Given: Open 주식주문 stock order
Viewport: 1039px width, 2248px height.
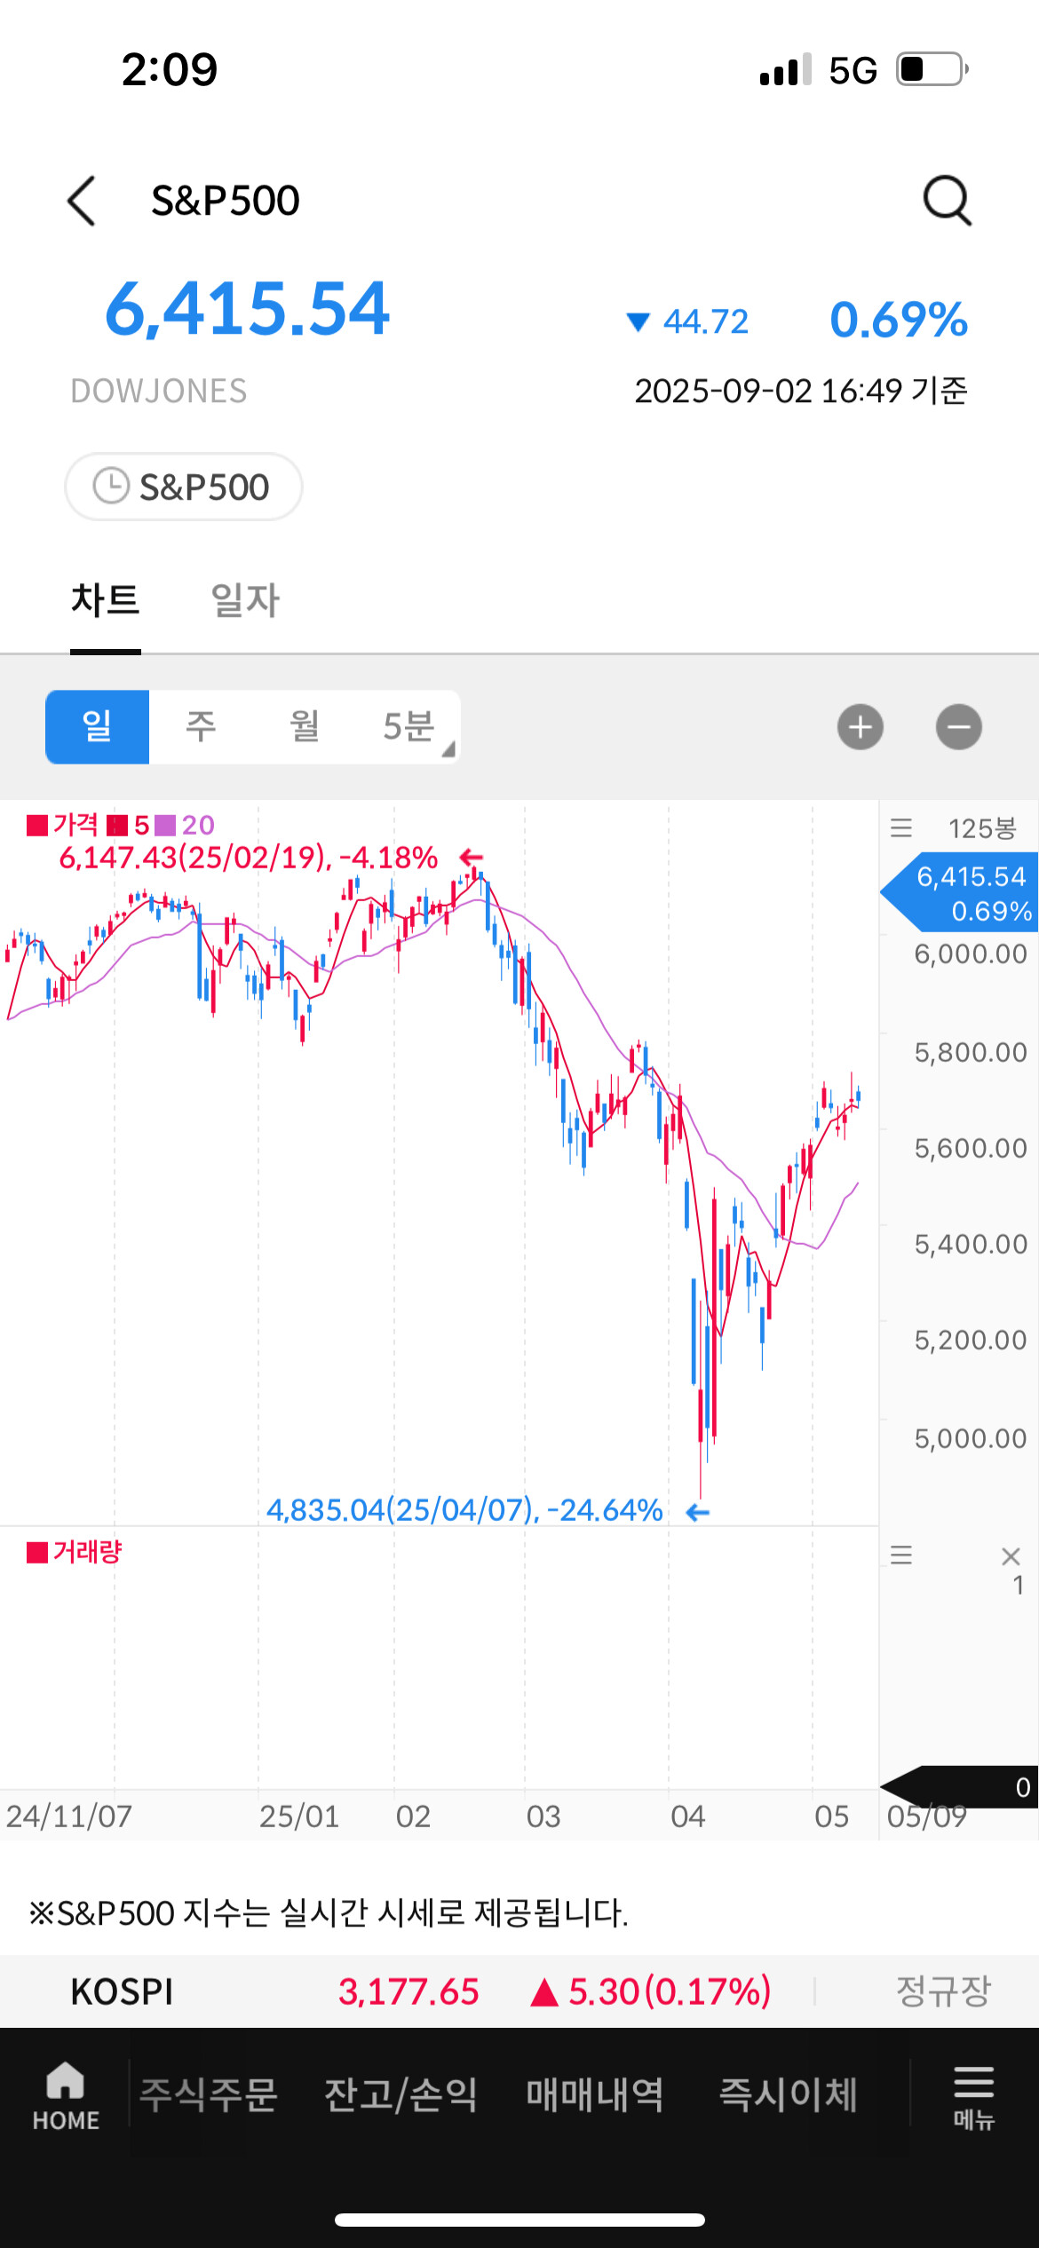Looking at the screenshot, I should pyautogui.click(x=209, y=2095).
